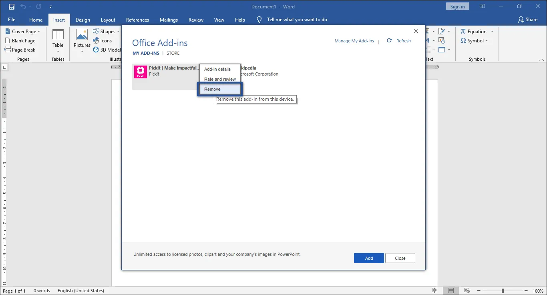Open the Icons gallery
547x295 pixels.
(x=103, y=40)
